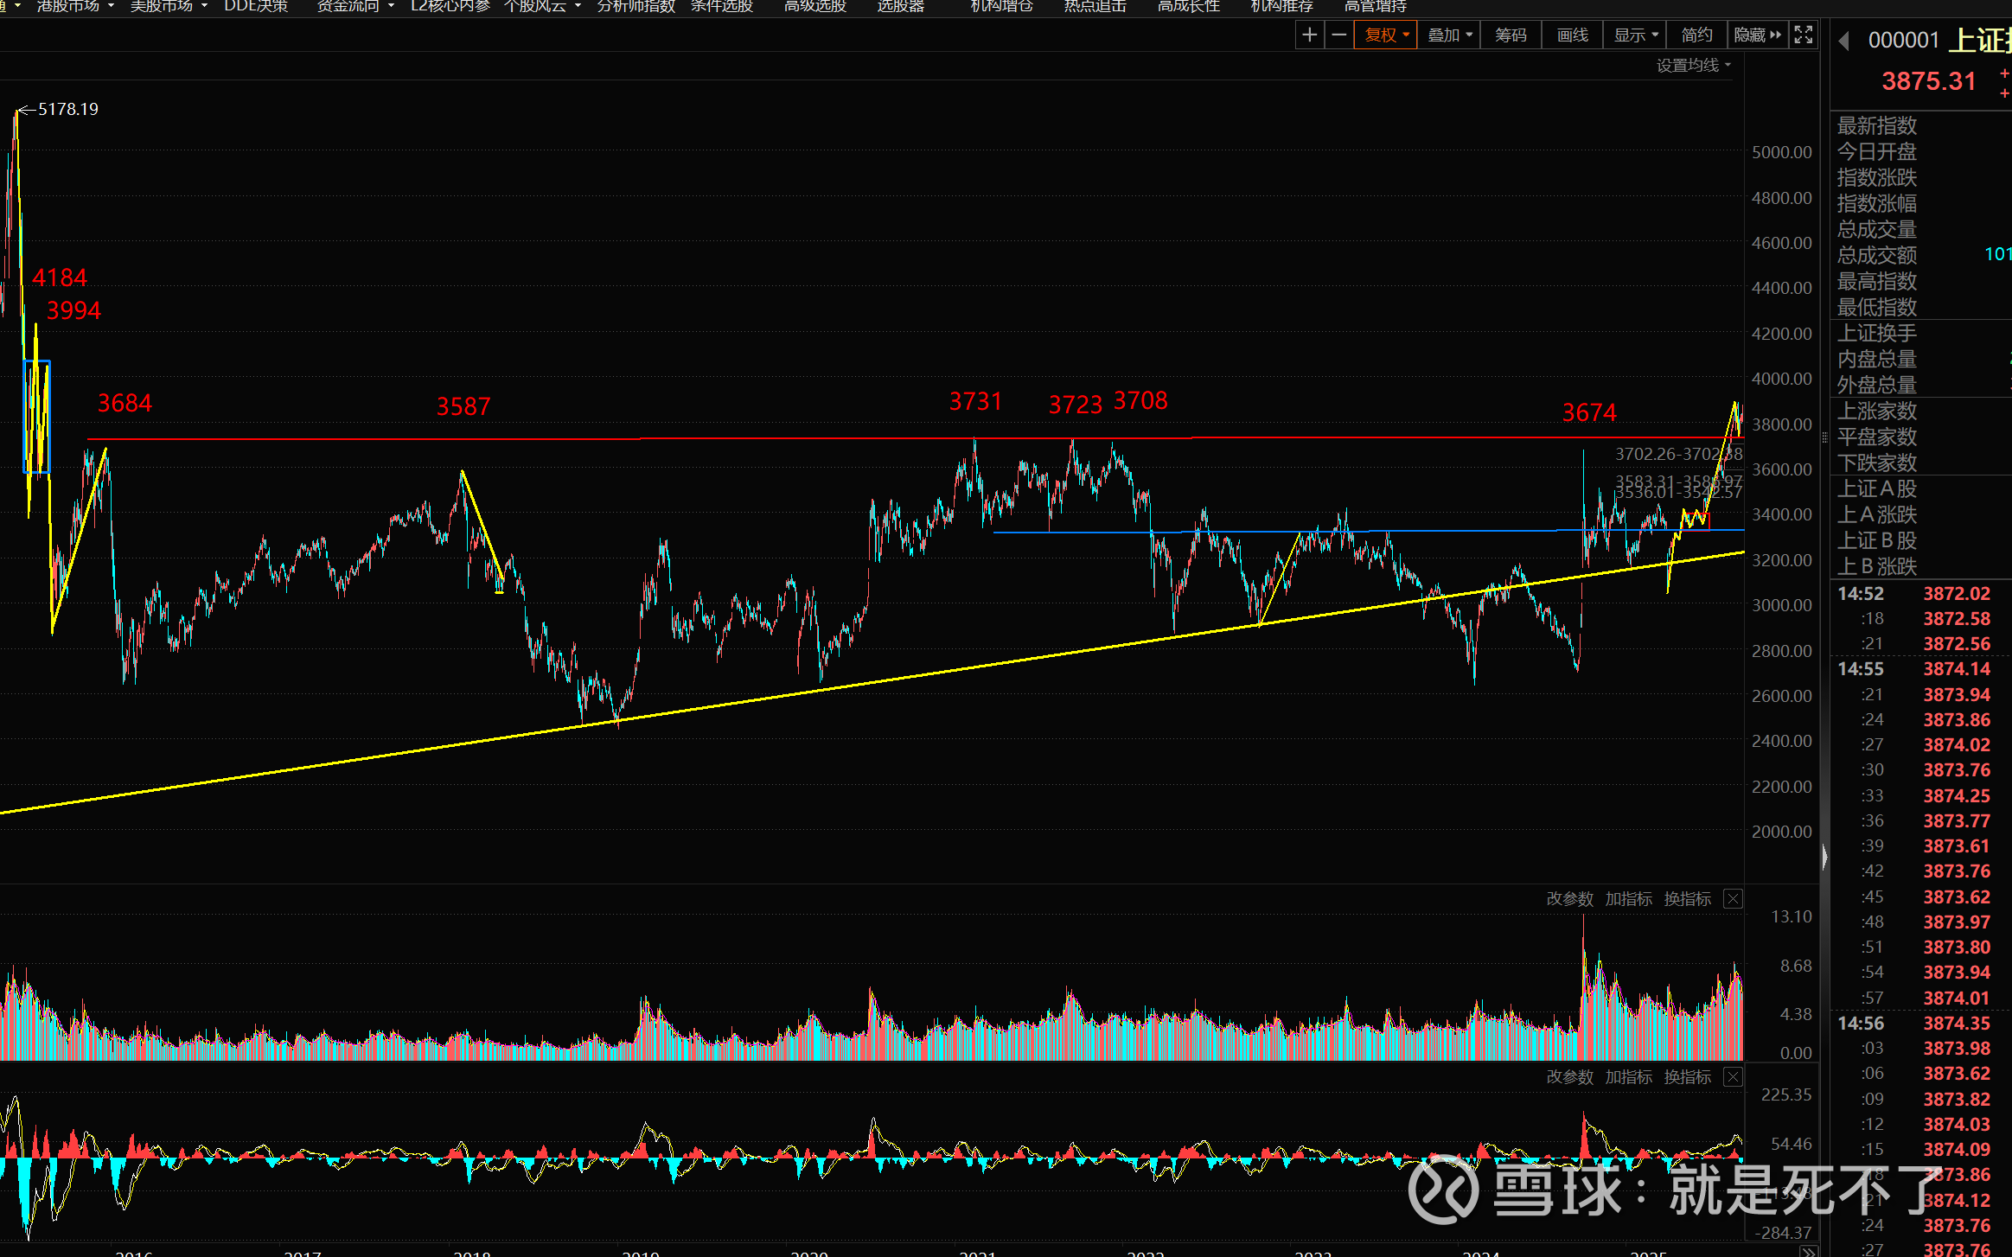Click the plus zoom-in chart button

pos(1309,35)
